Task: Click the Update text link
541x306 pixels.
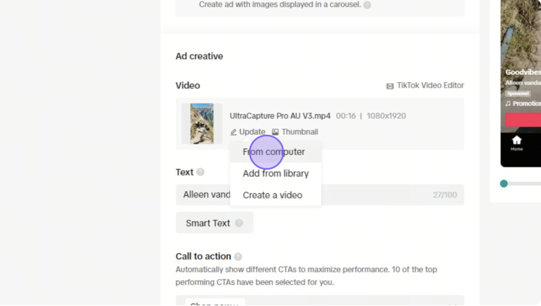Action: click(x=252, y=132)
